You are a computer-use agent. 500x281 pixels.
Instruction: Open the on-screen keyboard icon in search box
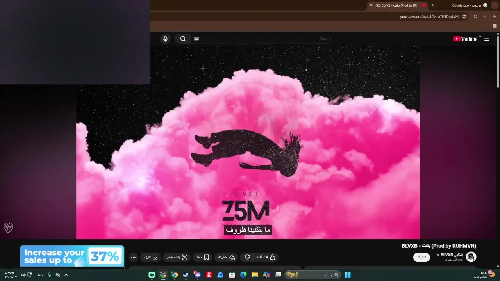196,39
